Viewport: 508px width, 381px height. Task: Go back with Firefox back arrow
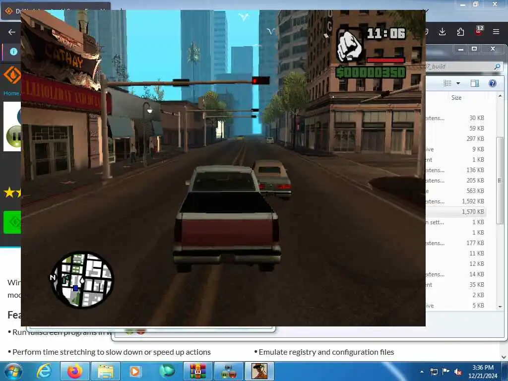coord(12,32)
